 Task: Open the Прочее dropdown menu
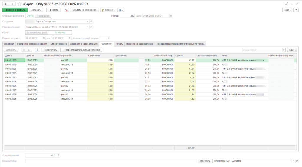[108, 10]
